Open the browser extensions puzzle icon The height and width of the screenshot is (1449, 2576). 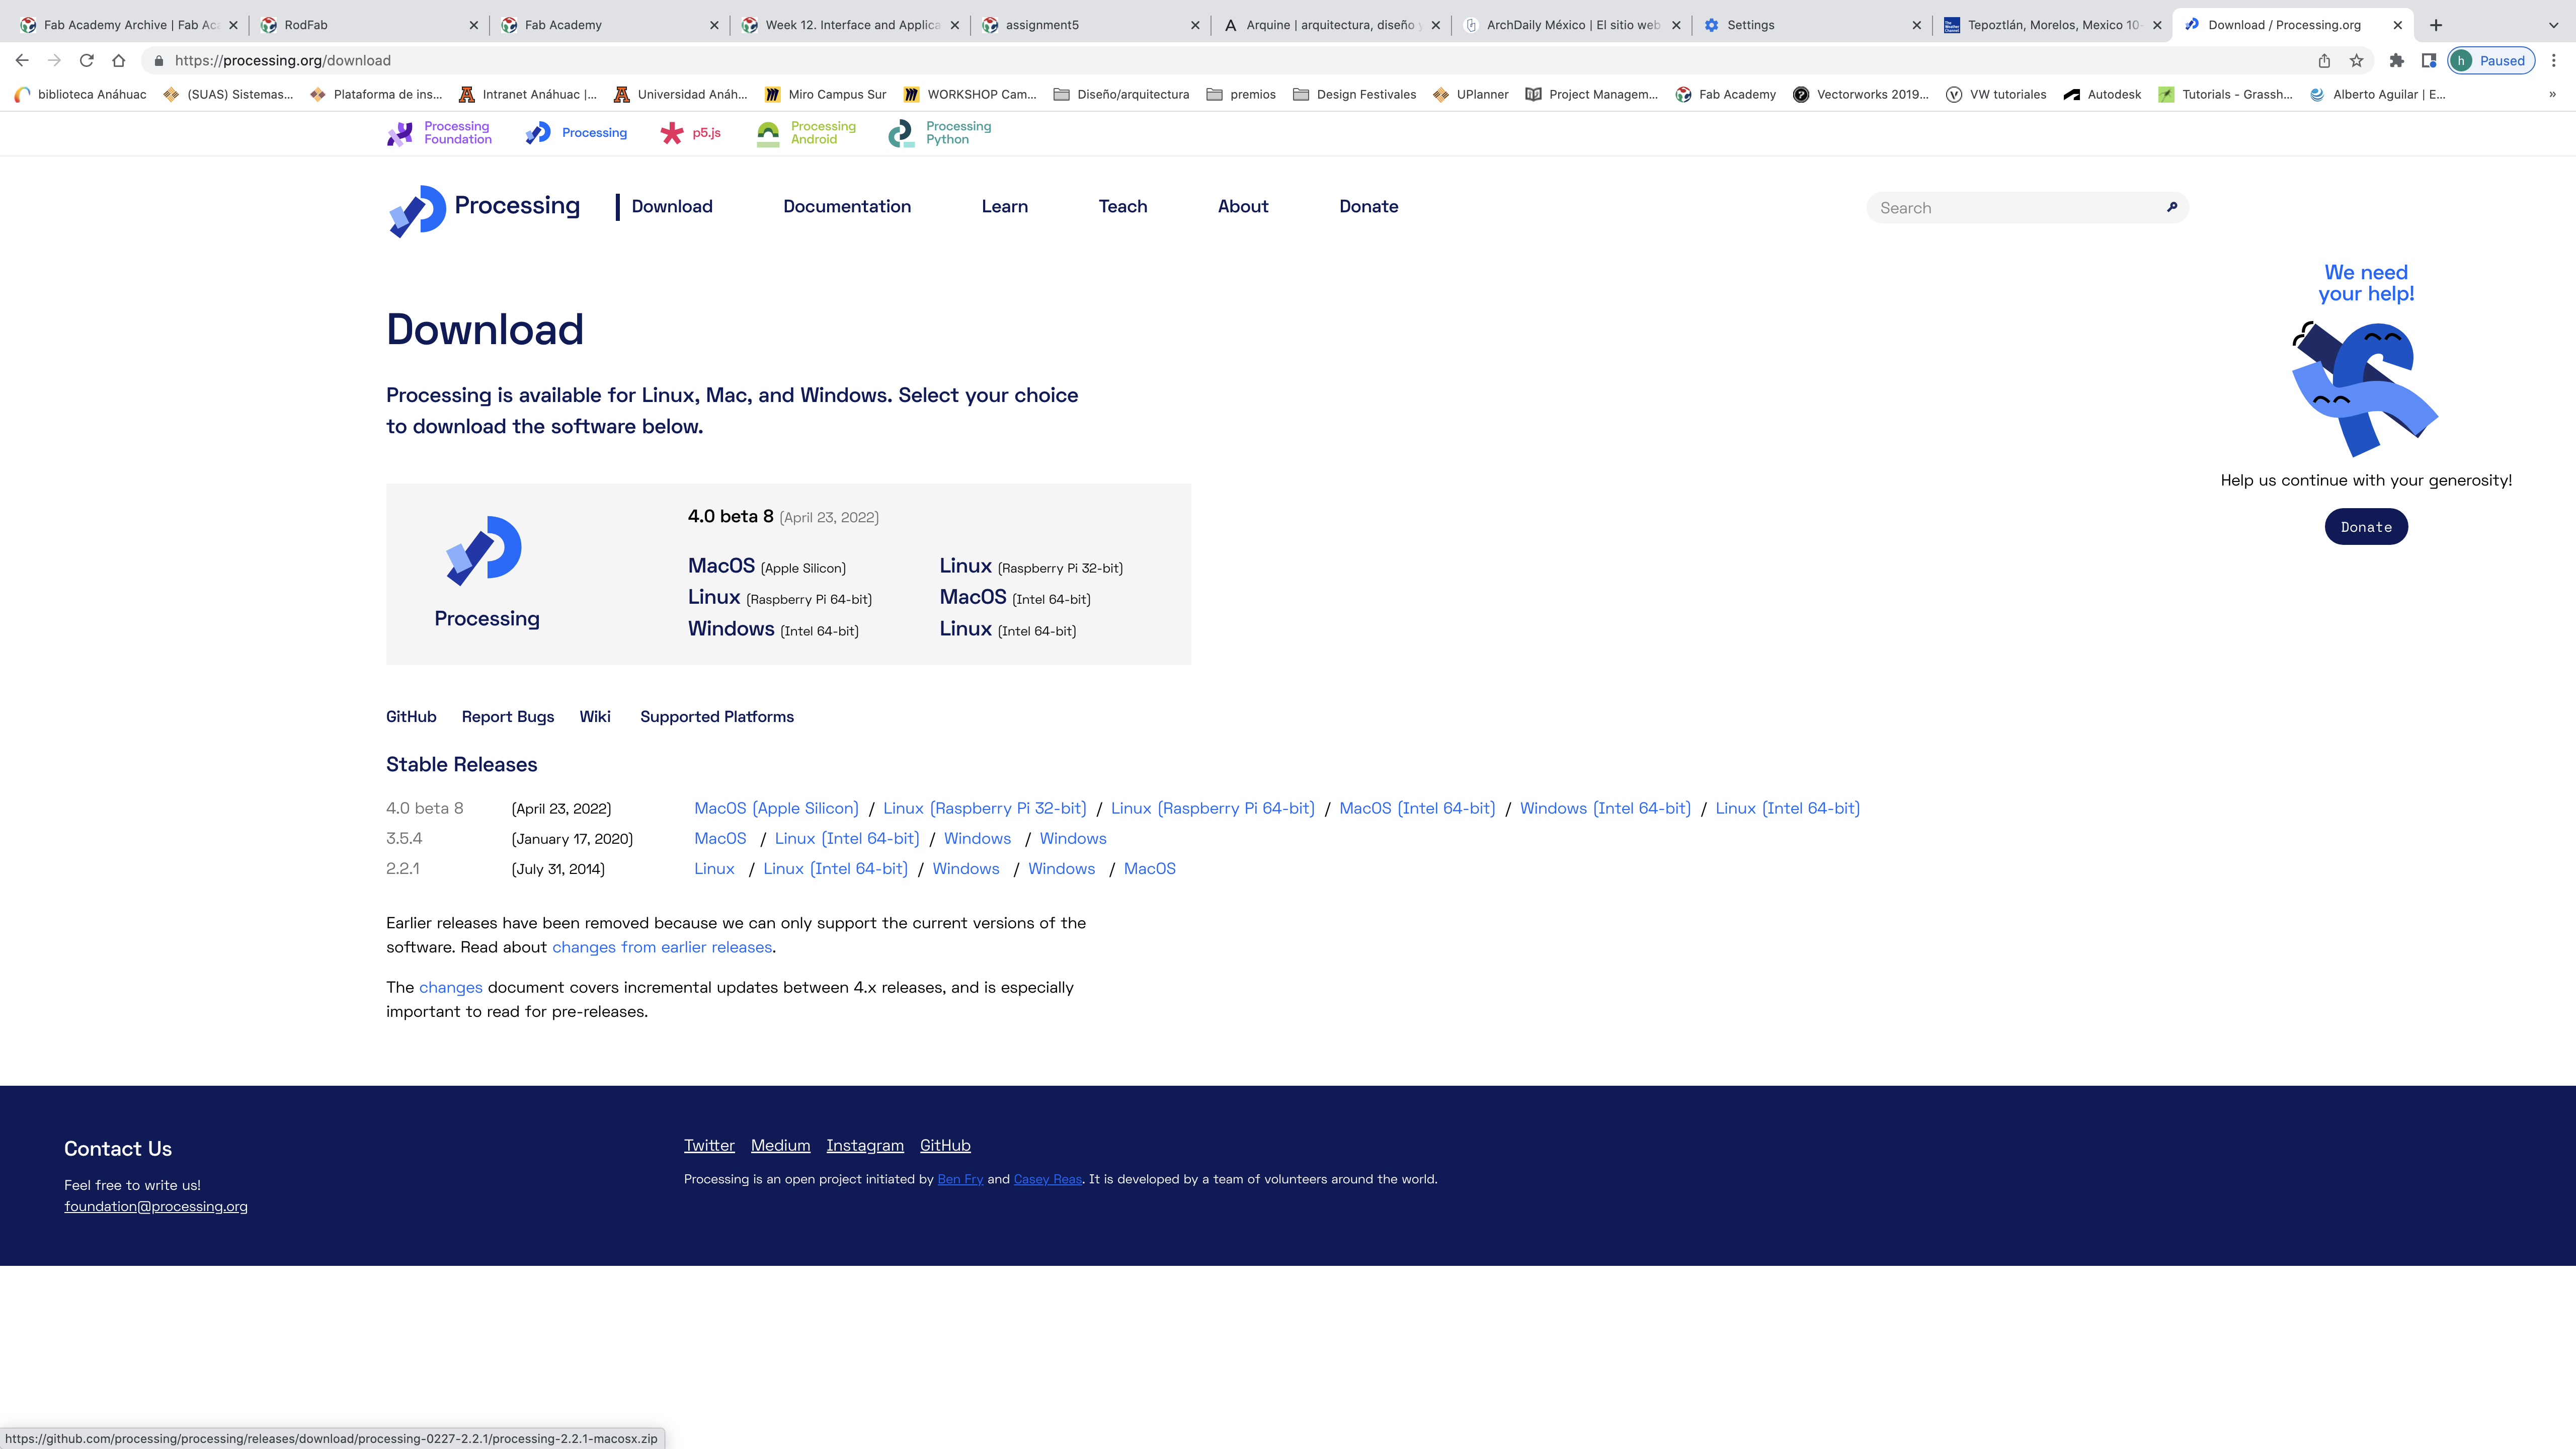(2396, 61)
